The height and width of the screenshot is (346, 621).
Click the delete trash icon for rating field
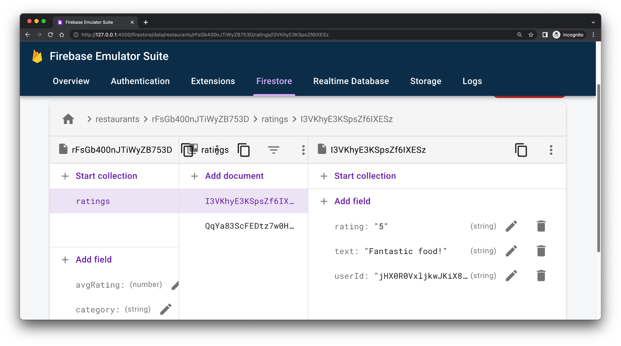pos(541,226)
